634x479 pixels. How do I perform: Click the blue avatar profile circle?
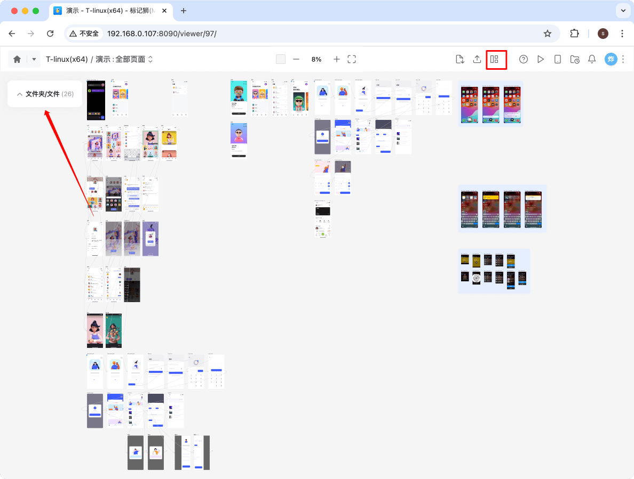[611, 59]
